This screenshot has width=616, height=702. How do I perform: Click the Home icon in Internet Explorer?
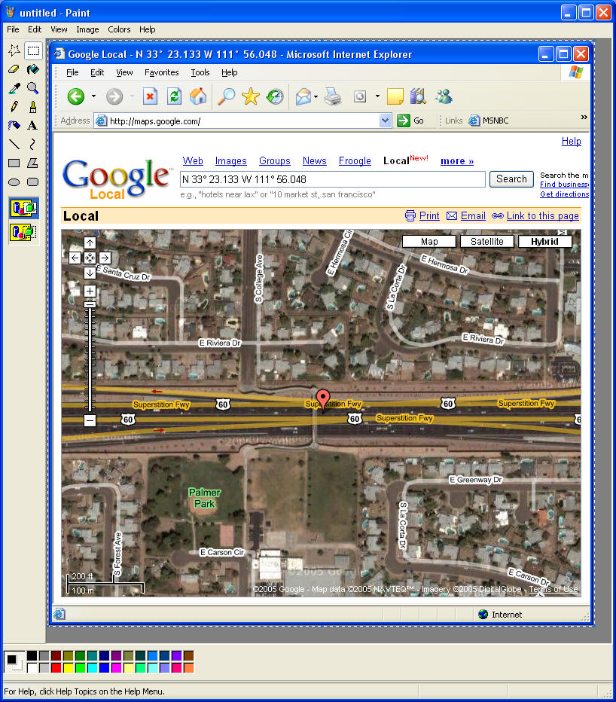tap(198, 96)
